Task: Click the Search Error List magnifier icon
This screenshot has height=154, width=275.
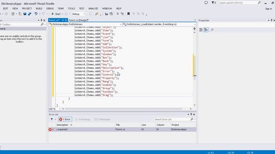Action: (x=192, y=119)
